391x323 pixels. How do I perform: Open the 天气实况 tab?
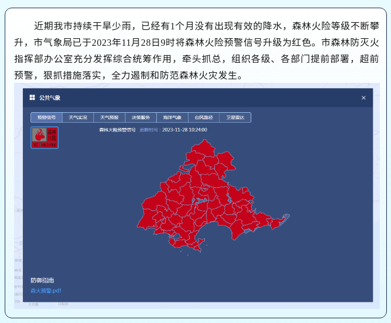[77, 117]
